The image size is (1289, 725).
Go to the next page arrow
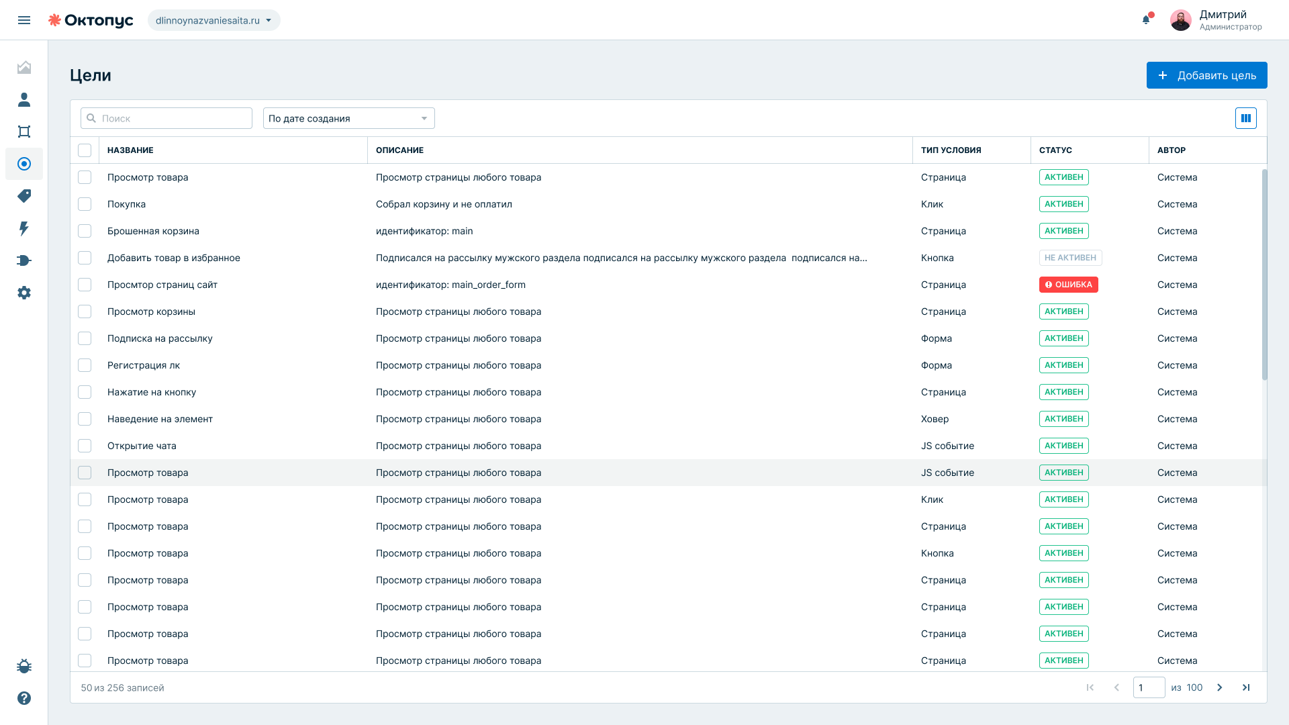coord(1220,687)
